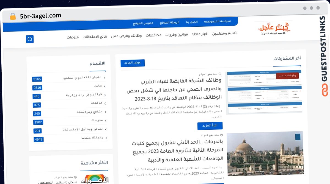Image resolution: width=330 pixels, height=184 pixels.
Task: Expand chevron beside عاجل category
Action: coord(105,86)
